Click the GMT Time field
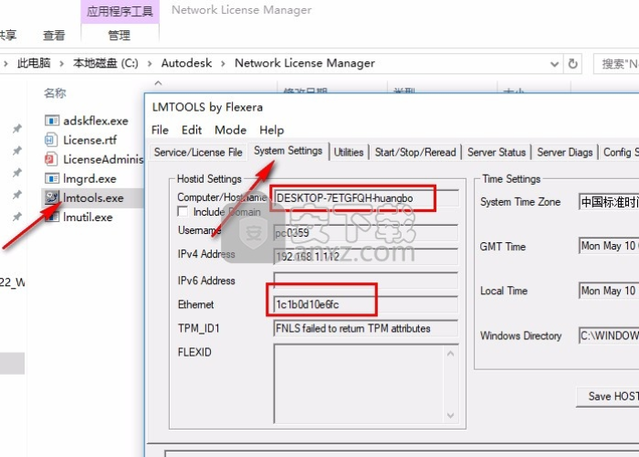Screen dimensions: 639x457 (609, 246)
